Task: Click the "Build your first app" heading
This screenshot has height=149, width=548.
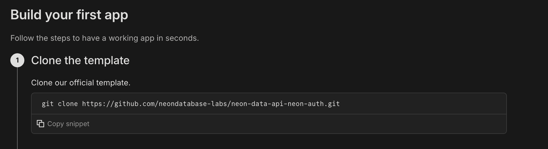Action: [69, 15]
